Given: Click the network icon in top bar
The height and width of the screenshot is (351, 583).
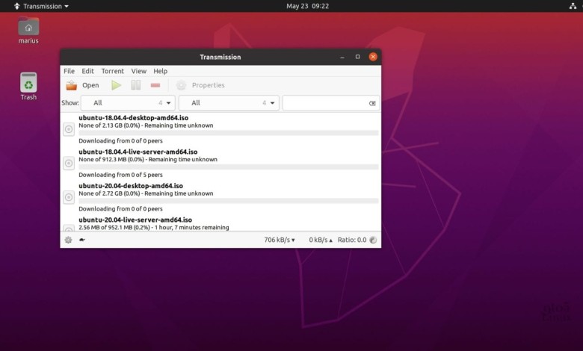Looking at the screenshot, I should [x=573, y=6].
